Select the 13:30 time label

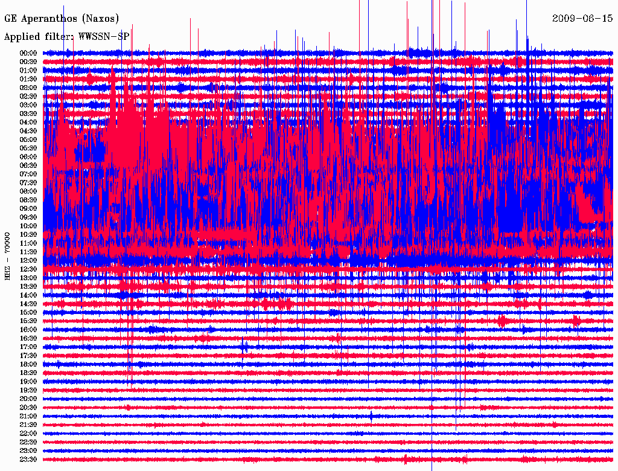tap(28, 287)
